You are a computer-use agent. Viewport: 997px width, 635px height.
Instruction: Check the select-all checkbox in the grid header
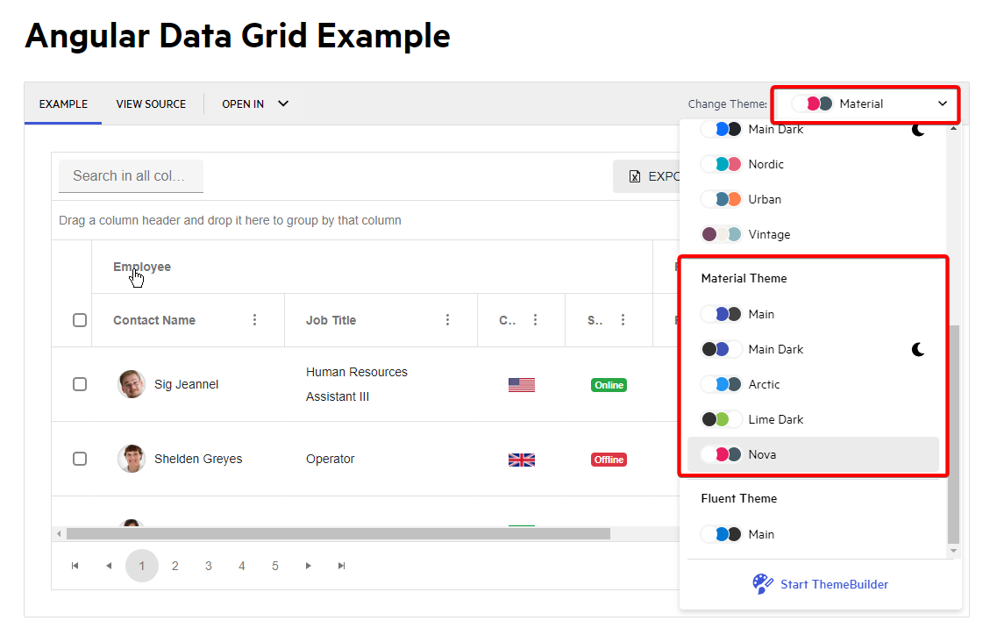click(x=80, y=319)
